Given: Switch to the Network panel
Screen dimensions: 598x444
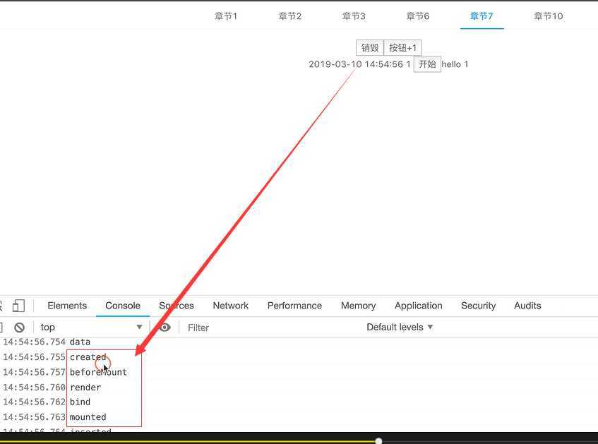Looking at the screenshot, I should (230, 306).
